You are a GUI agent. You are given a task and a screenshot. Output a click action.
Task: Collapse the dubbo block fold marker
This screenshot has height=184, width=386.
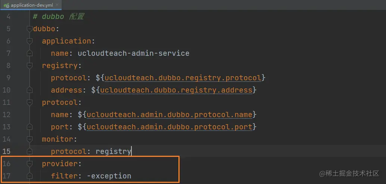30,29
